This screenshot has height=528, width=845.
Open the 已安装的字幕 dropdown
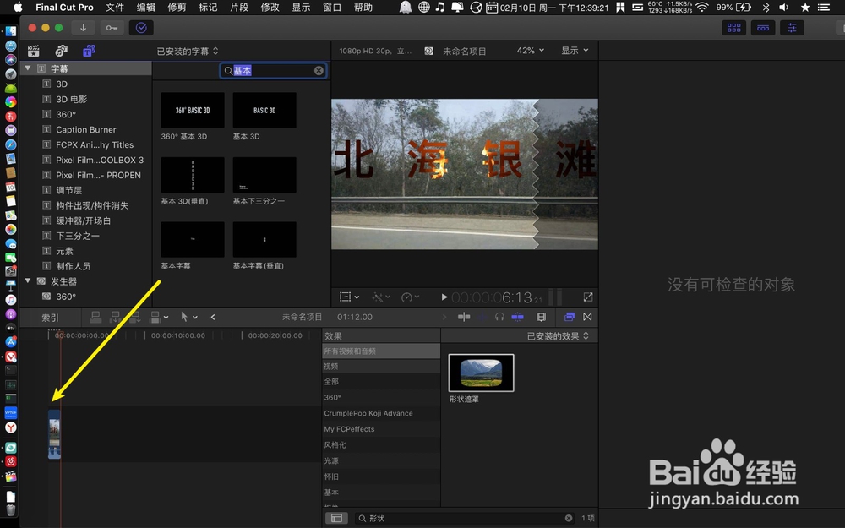tap(188, 52)
